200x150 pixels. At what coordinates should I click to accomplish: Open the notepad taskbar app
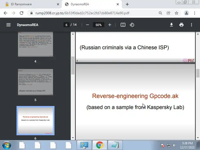pyautogui.click(x=115, y=145)
